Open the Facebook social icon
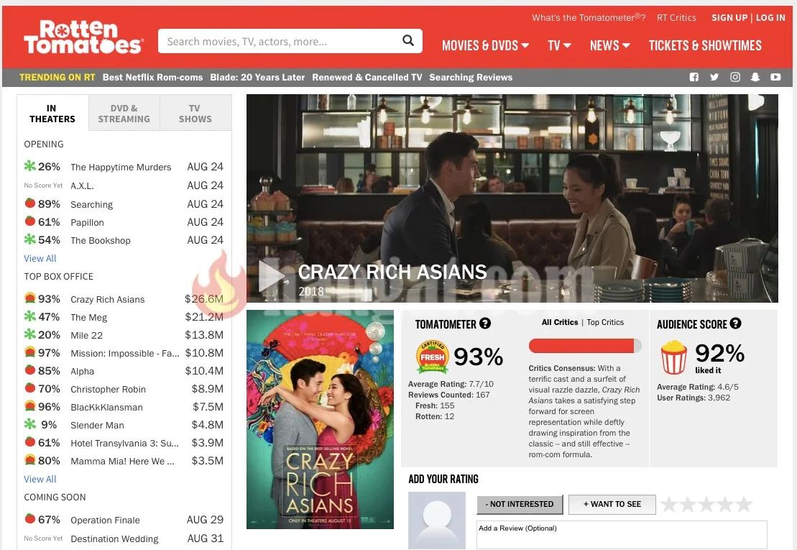This screenshot has height=550, width=797. point(694,78)
